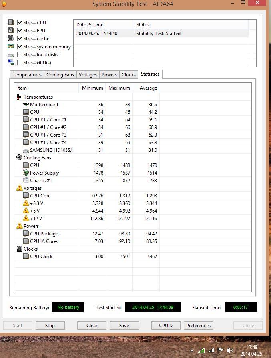Click the chip icon of Clocks group
Viewport: 271px width, 358px height.
click(x=20, y=249)
